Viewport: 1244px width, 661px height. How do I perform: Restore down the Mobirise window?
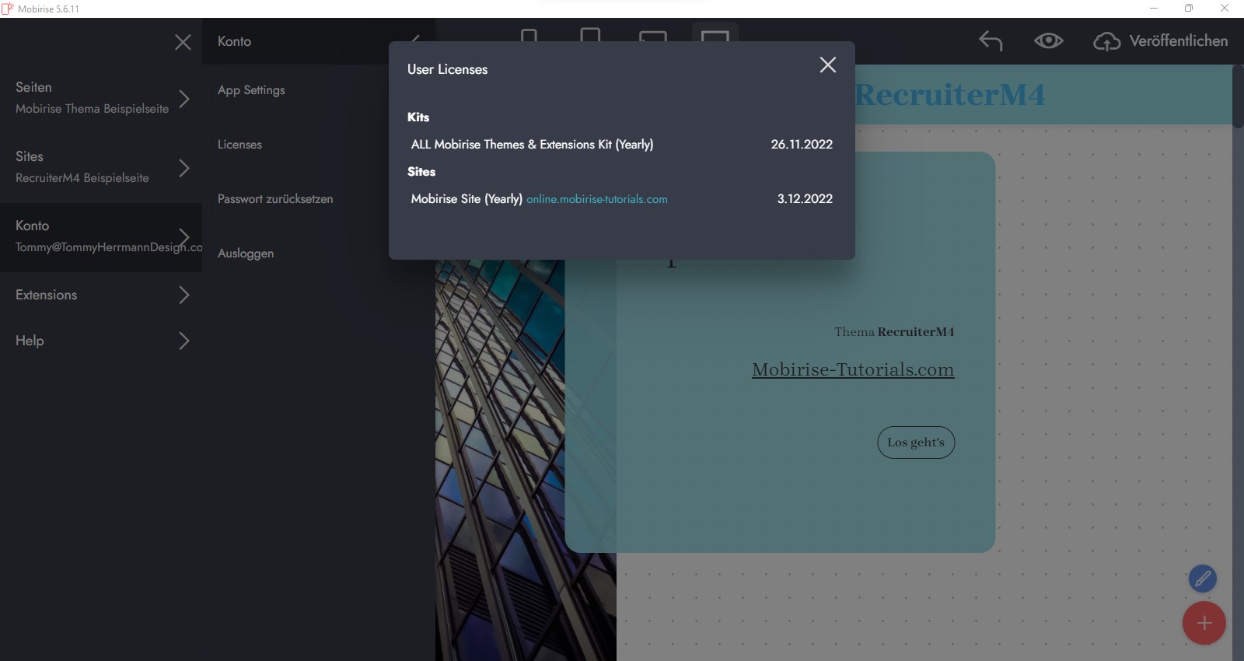pos(1189,9)
